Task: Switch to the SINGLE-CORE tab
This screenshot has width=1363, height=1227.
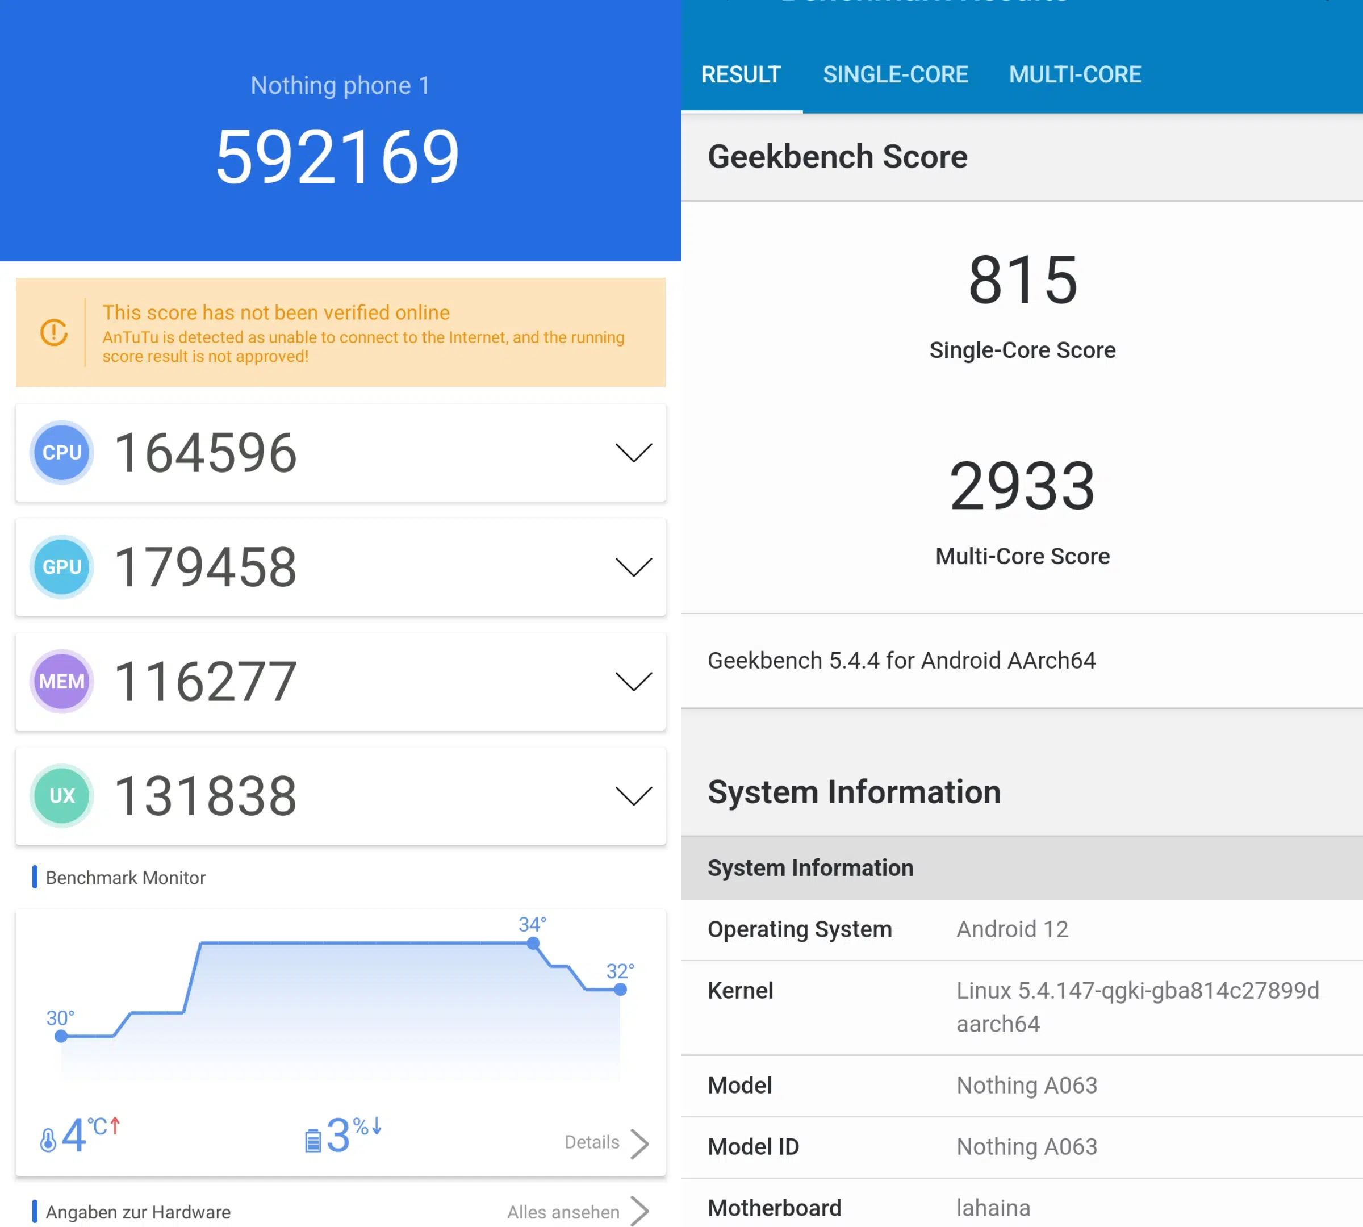Action: 895,74
